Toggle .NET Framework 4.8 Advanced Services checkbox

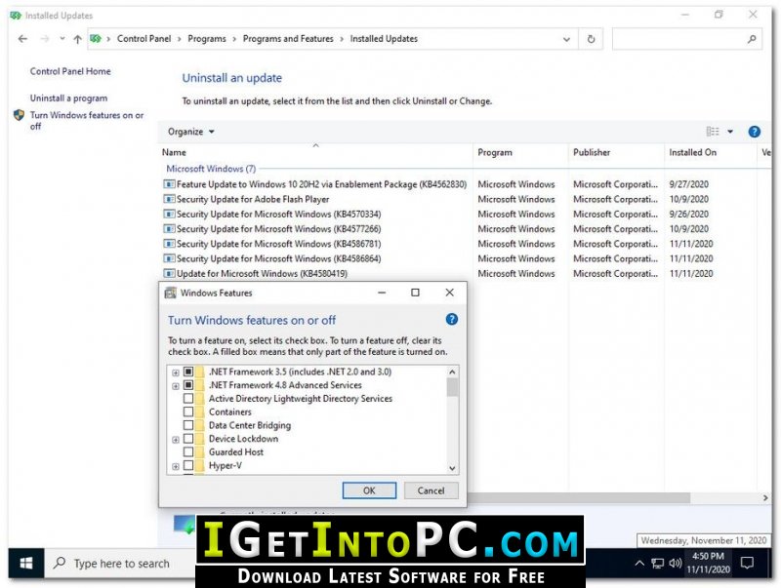(188, 385)
